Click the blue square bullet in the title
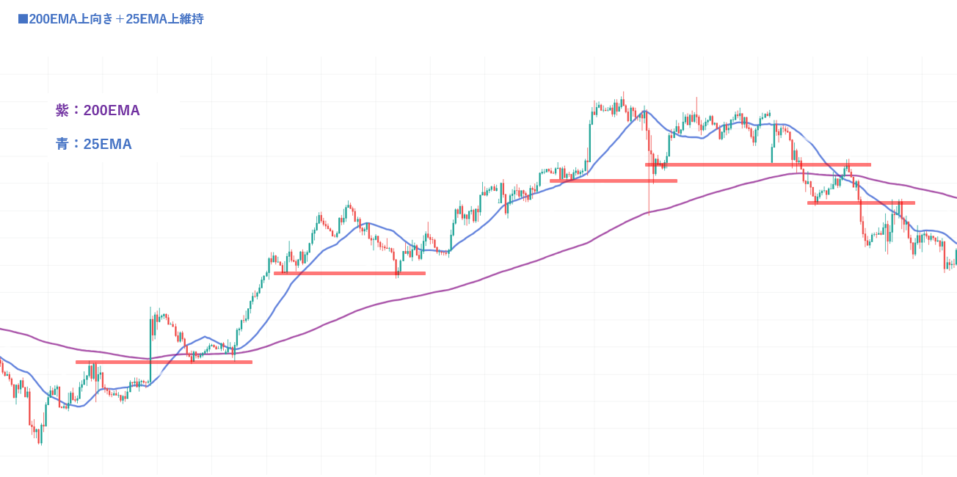Screen dimensions: 957x477 [x=23, y=19]
